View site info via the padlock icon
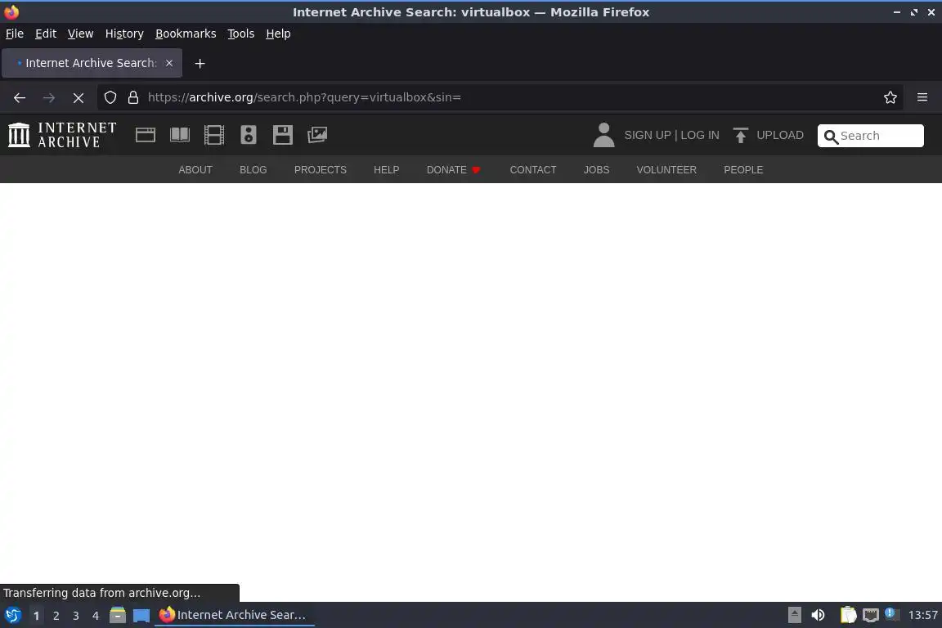 pos(133,97)
